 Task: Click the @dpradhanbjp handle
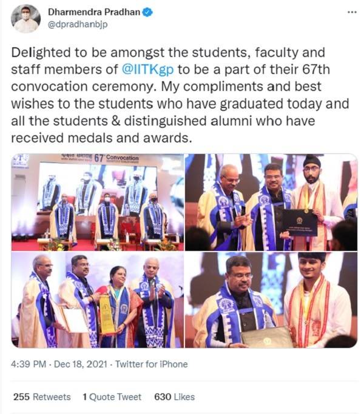76,25
